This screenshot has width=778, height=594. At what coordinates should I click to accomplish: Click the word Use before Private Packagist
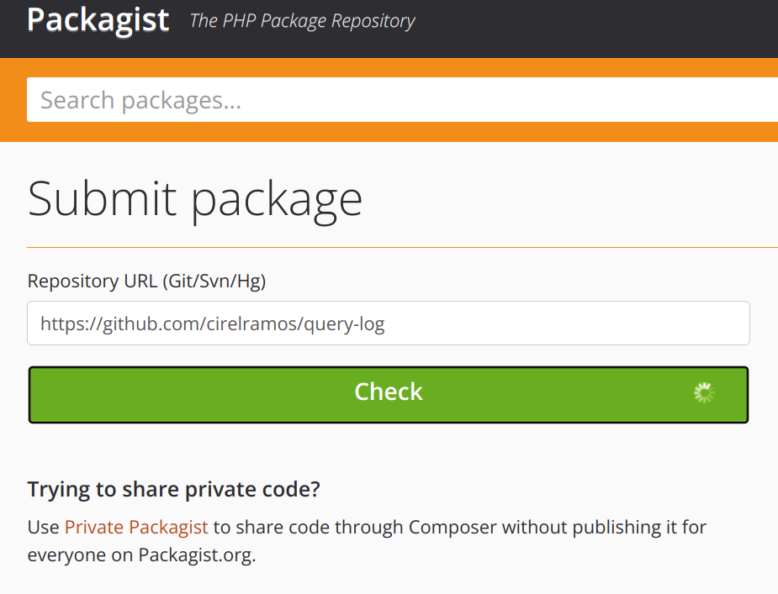pyautogui.click(x=44, y=528)
